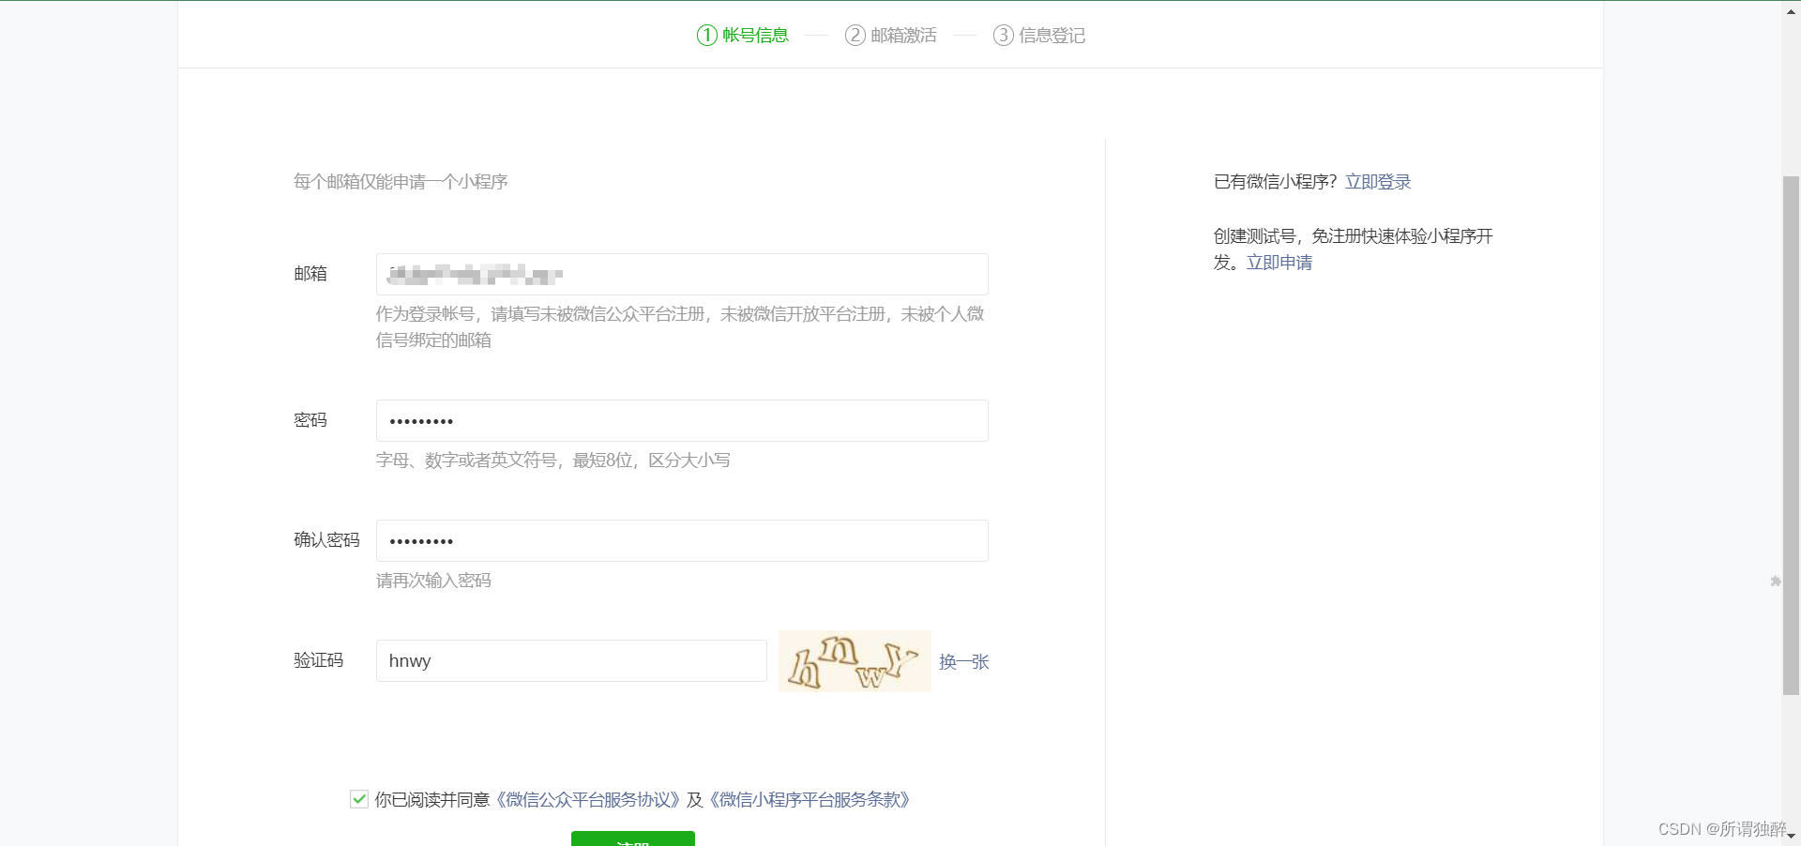The width and height of the screenshot is (1801, 846).
Task: Focus the 密码 password field
Action: 682,421
